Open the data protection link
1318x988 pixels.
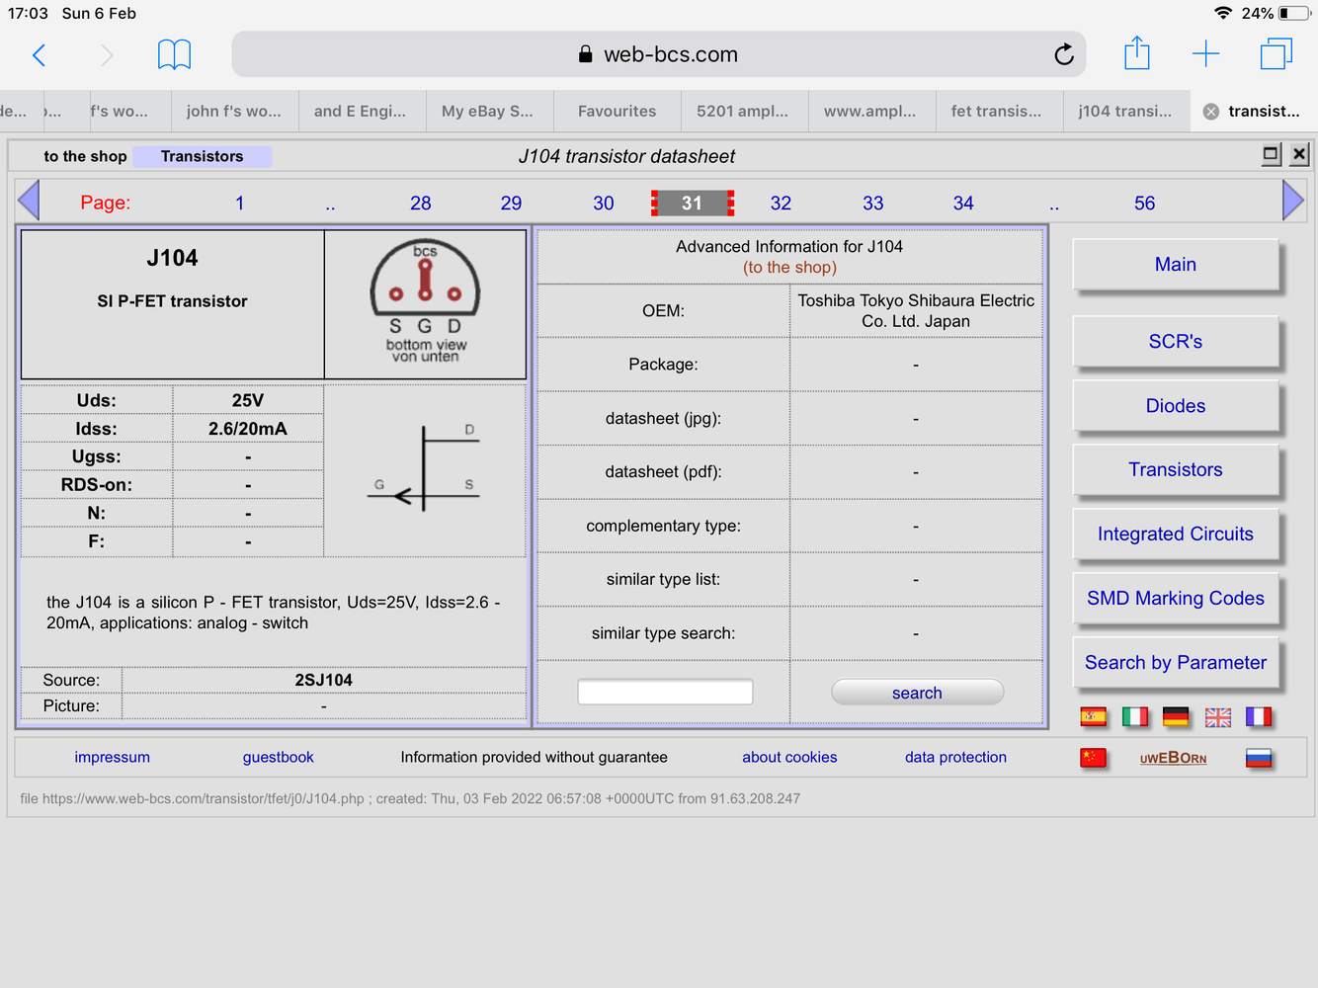pyautogui.click(x=955, y=757)
